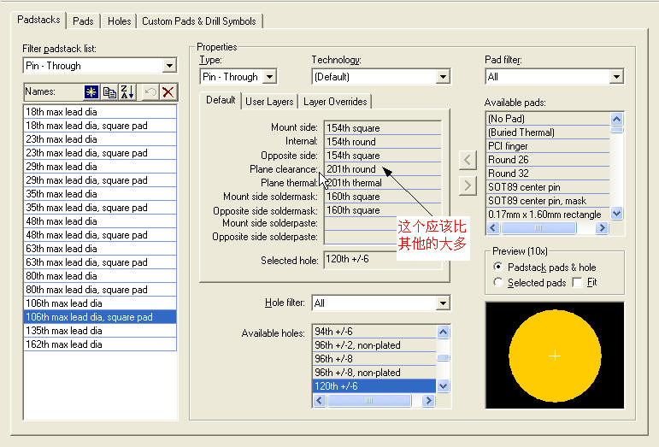This screenshot has width=659, height=447.
Task: Expand the Technology dropdown
Action: point(443,77)
